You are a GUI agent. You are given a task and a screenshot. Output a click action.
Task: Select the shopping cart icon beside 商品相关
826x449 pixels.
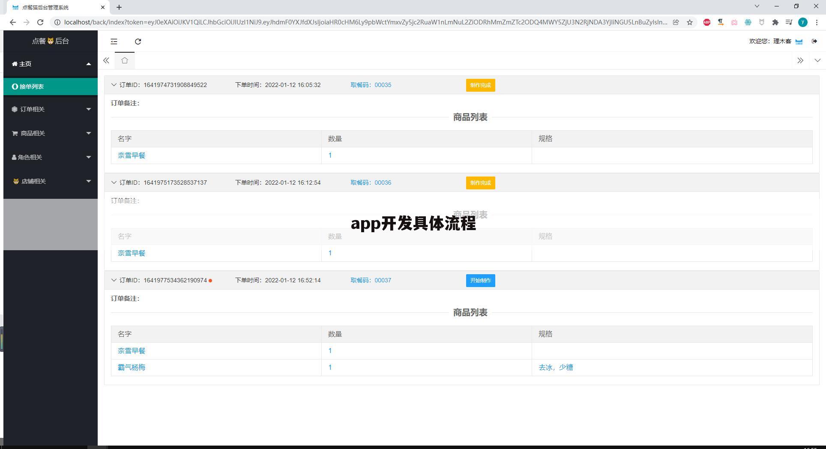14,133
